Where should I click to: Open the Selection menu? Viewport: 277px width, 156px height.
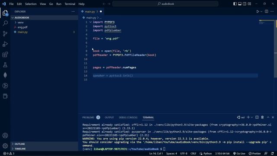31,4
